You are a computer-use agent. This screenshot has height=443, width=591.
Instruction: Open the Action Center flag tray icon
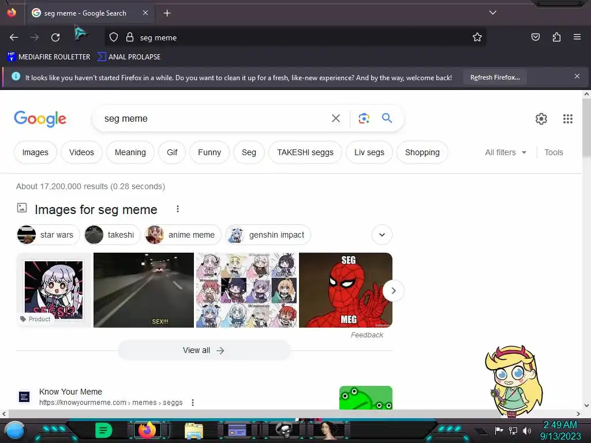[498, 430]
